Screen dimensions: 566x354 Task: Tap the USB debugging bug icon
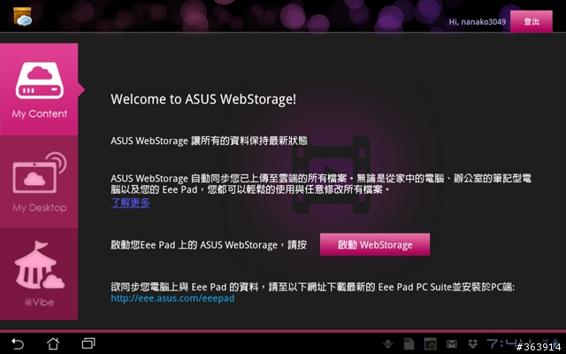pyautogui.click(x=388, y=344)
